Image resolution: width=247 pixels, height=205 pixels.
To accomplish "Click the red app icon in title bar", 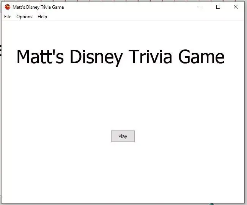I will [8, 7].
